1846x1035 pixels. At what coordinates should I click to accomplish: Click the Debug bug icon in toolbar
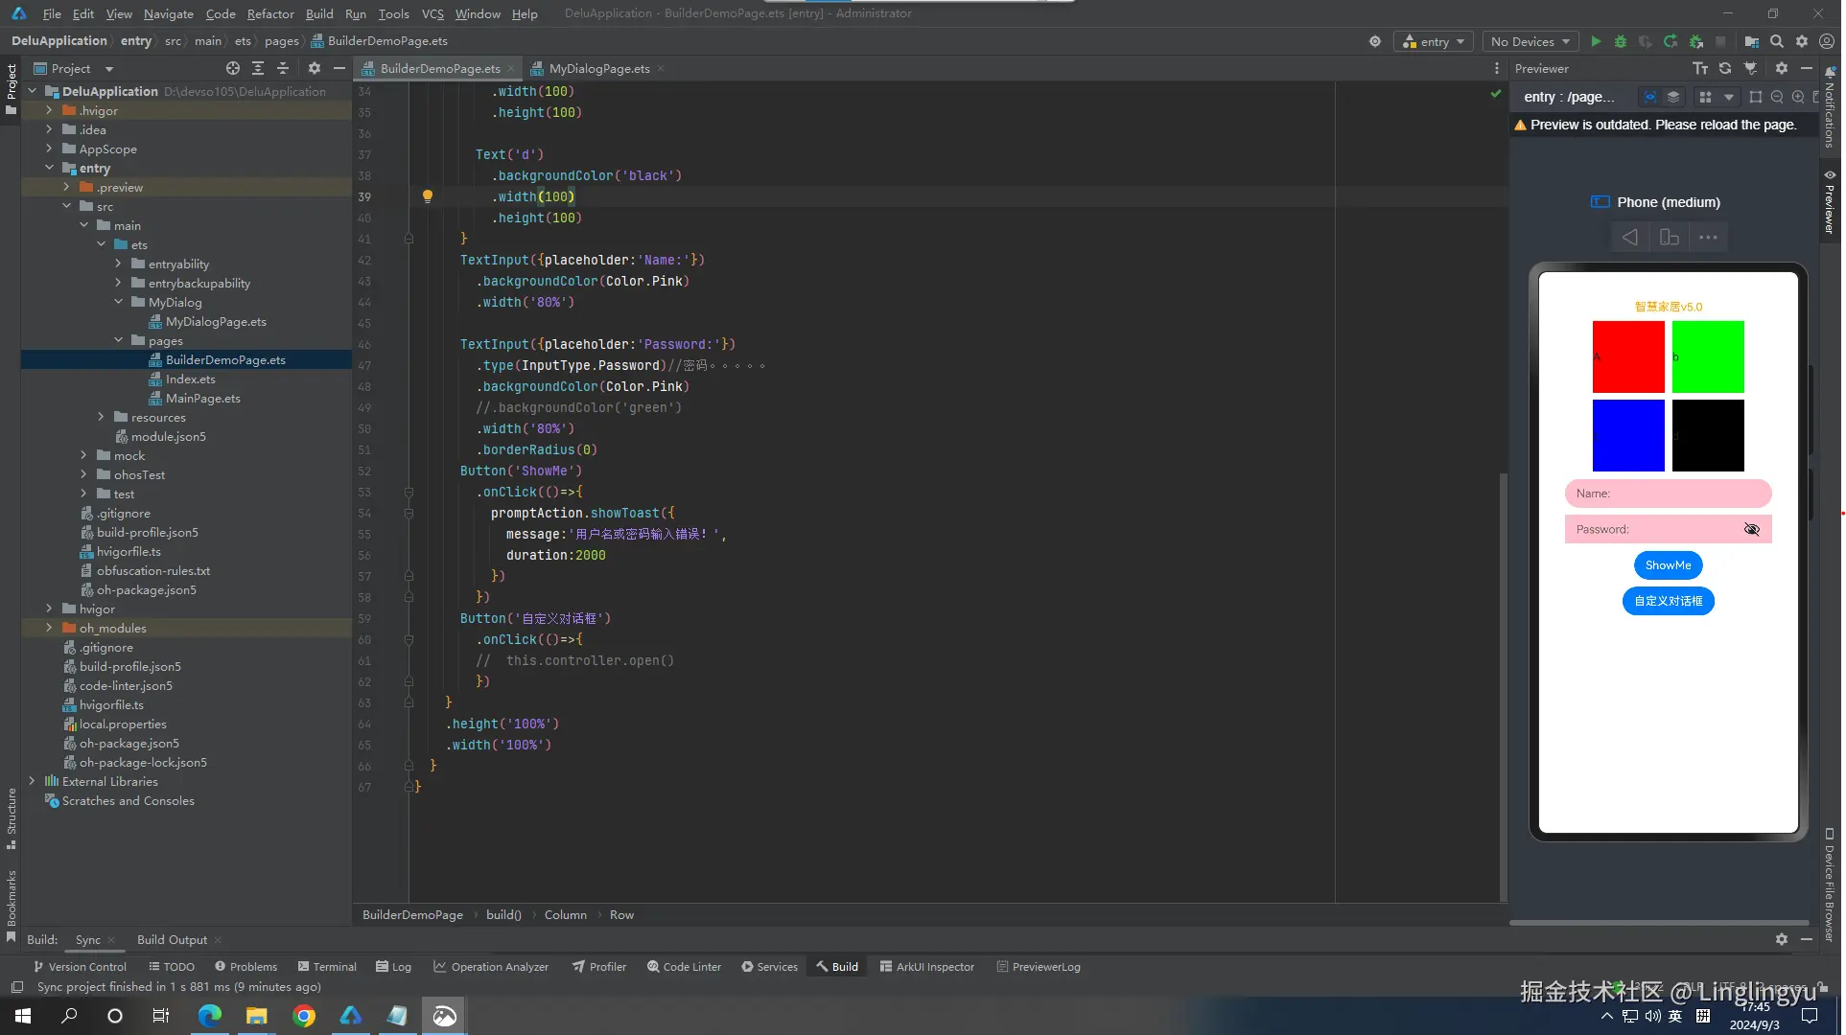(x=1621, y=41)
